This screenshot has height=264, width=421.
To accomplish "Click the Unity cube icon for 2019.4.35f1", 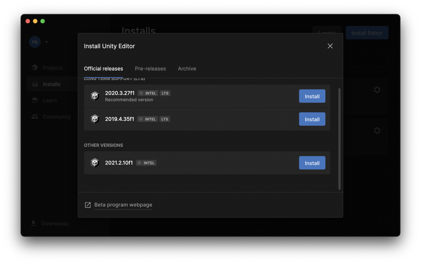I will [95, 119].
